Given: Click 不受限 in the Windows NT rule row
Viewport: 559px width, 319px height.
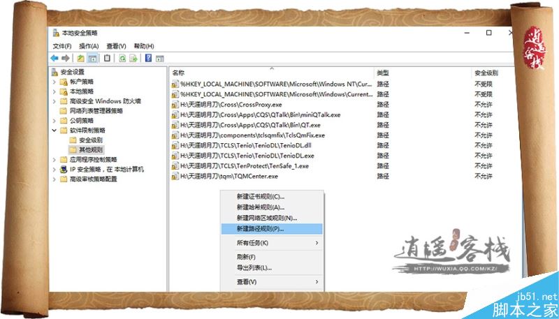Looking at the screenshot, I should (x=484, y=84).
